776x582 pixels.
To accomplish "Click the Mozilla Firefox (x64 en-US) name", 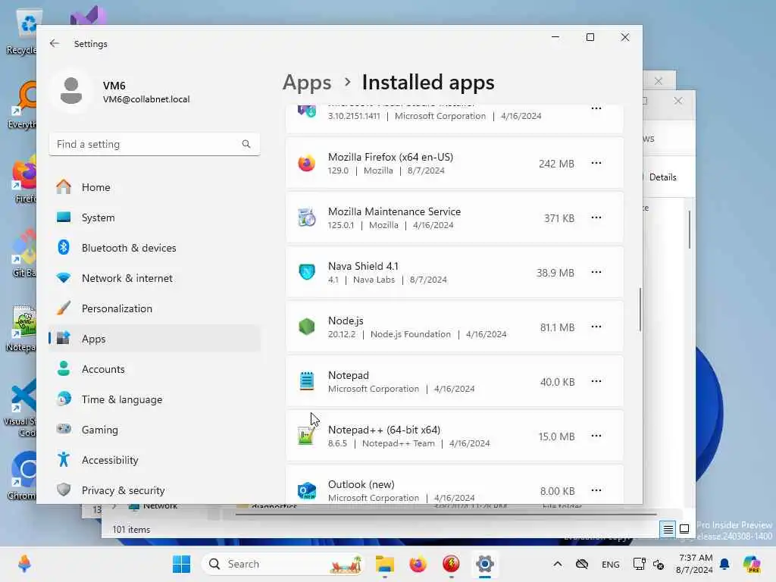I will click(390, 157).
